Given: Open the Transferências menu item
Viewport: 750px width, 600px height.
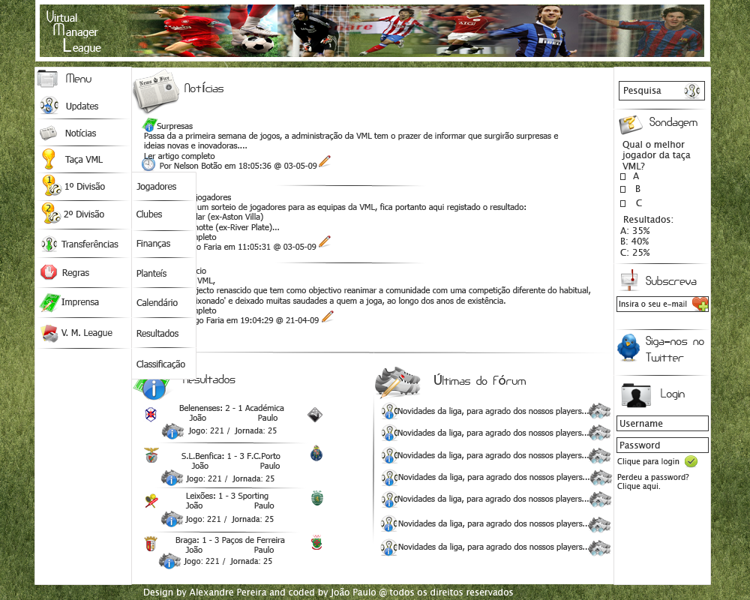Looking at the screenshot, I should [x=90, y=244].
